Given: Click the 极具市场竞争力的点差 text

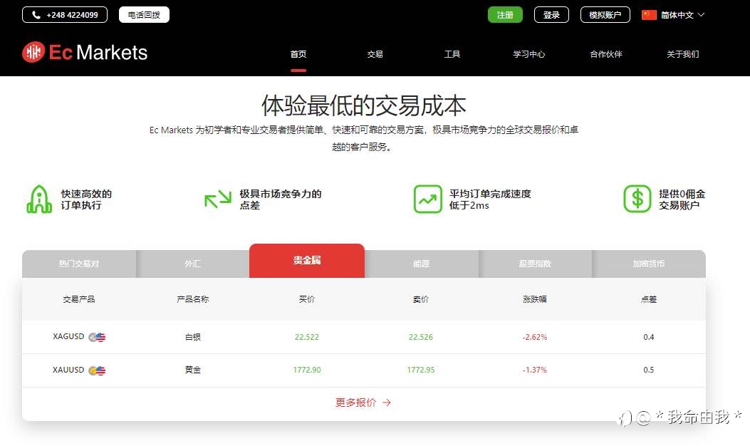Looking at the screenshot, I should [281, 199].
